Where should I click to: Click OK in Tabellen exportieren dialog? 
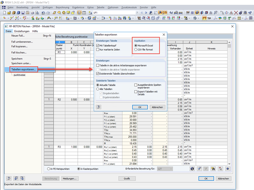[x=140, y=107]
